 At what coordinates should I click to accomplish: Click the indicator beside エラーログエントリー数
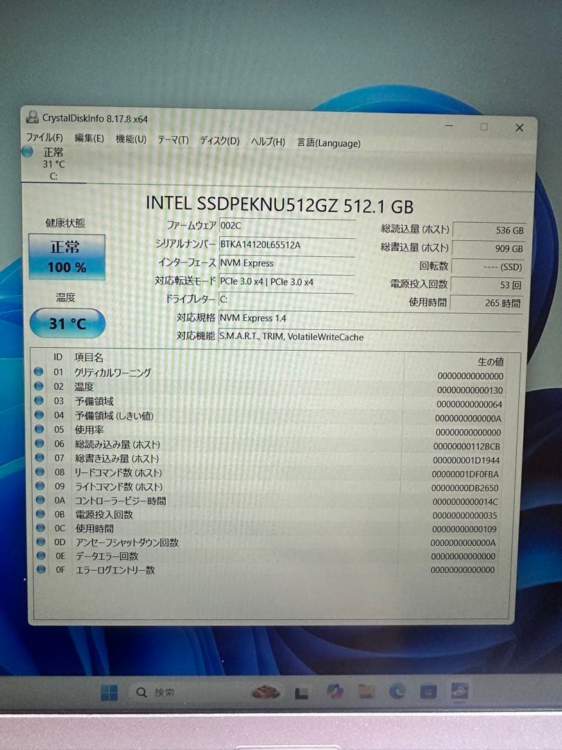42,569
